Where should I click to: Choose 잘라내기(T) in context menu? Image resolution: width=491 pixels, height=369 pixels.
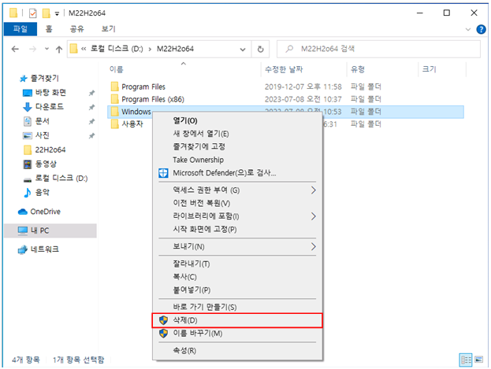pos(237,264)
